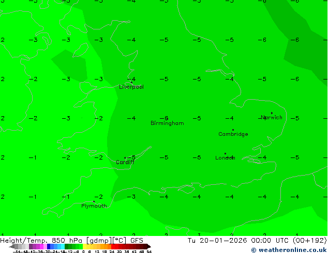Click the Norwich city label

(x=272, y=118)
